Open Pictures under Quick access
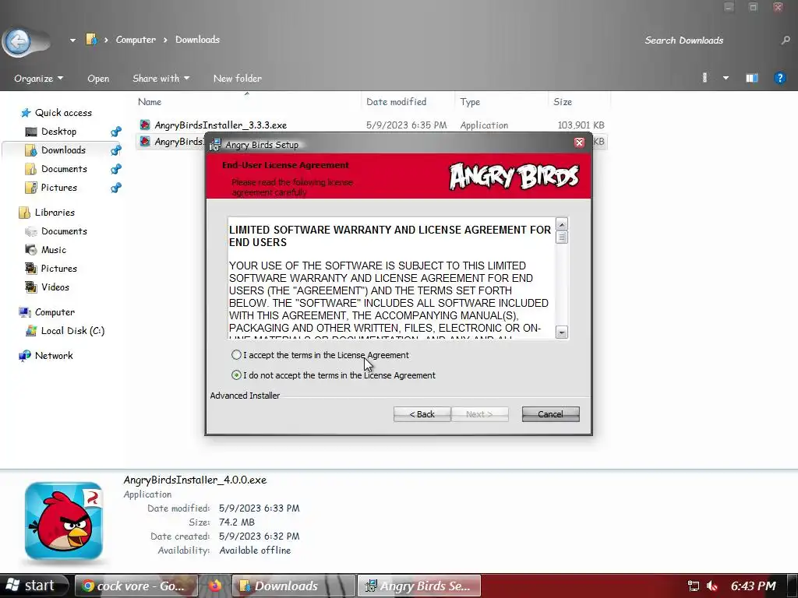The height and width of the screenshot is (598, 798). pyautogui.click(x=59, y=188)
